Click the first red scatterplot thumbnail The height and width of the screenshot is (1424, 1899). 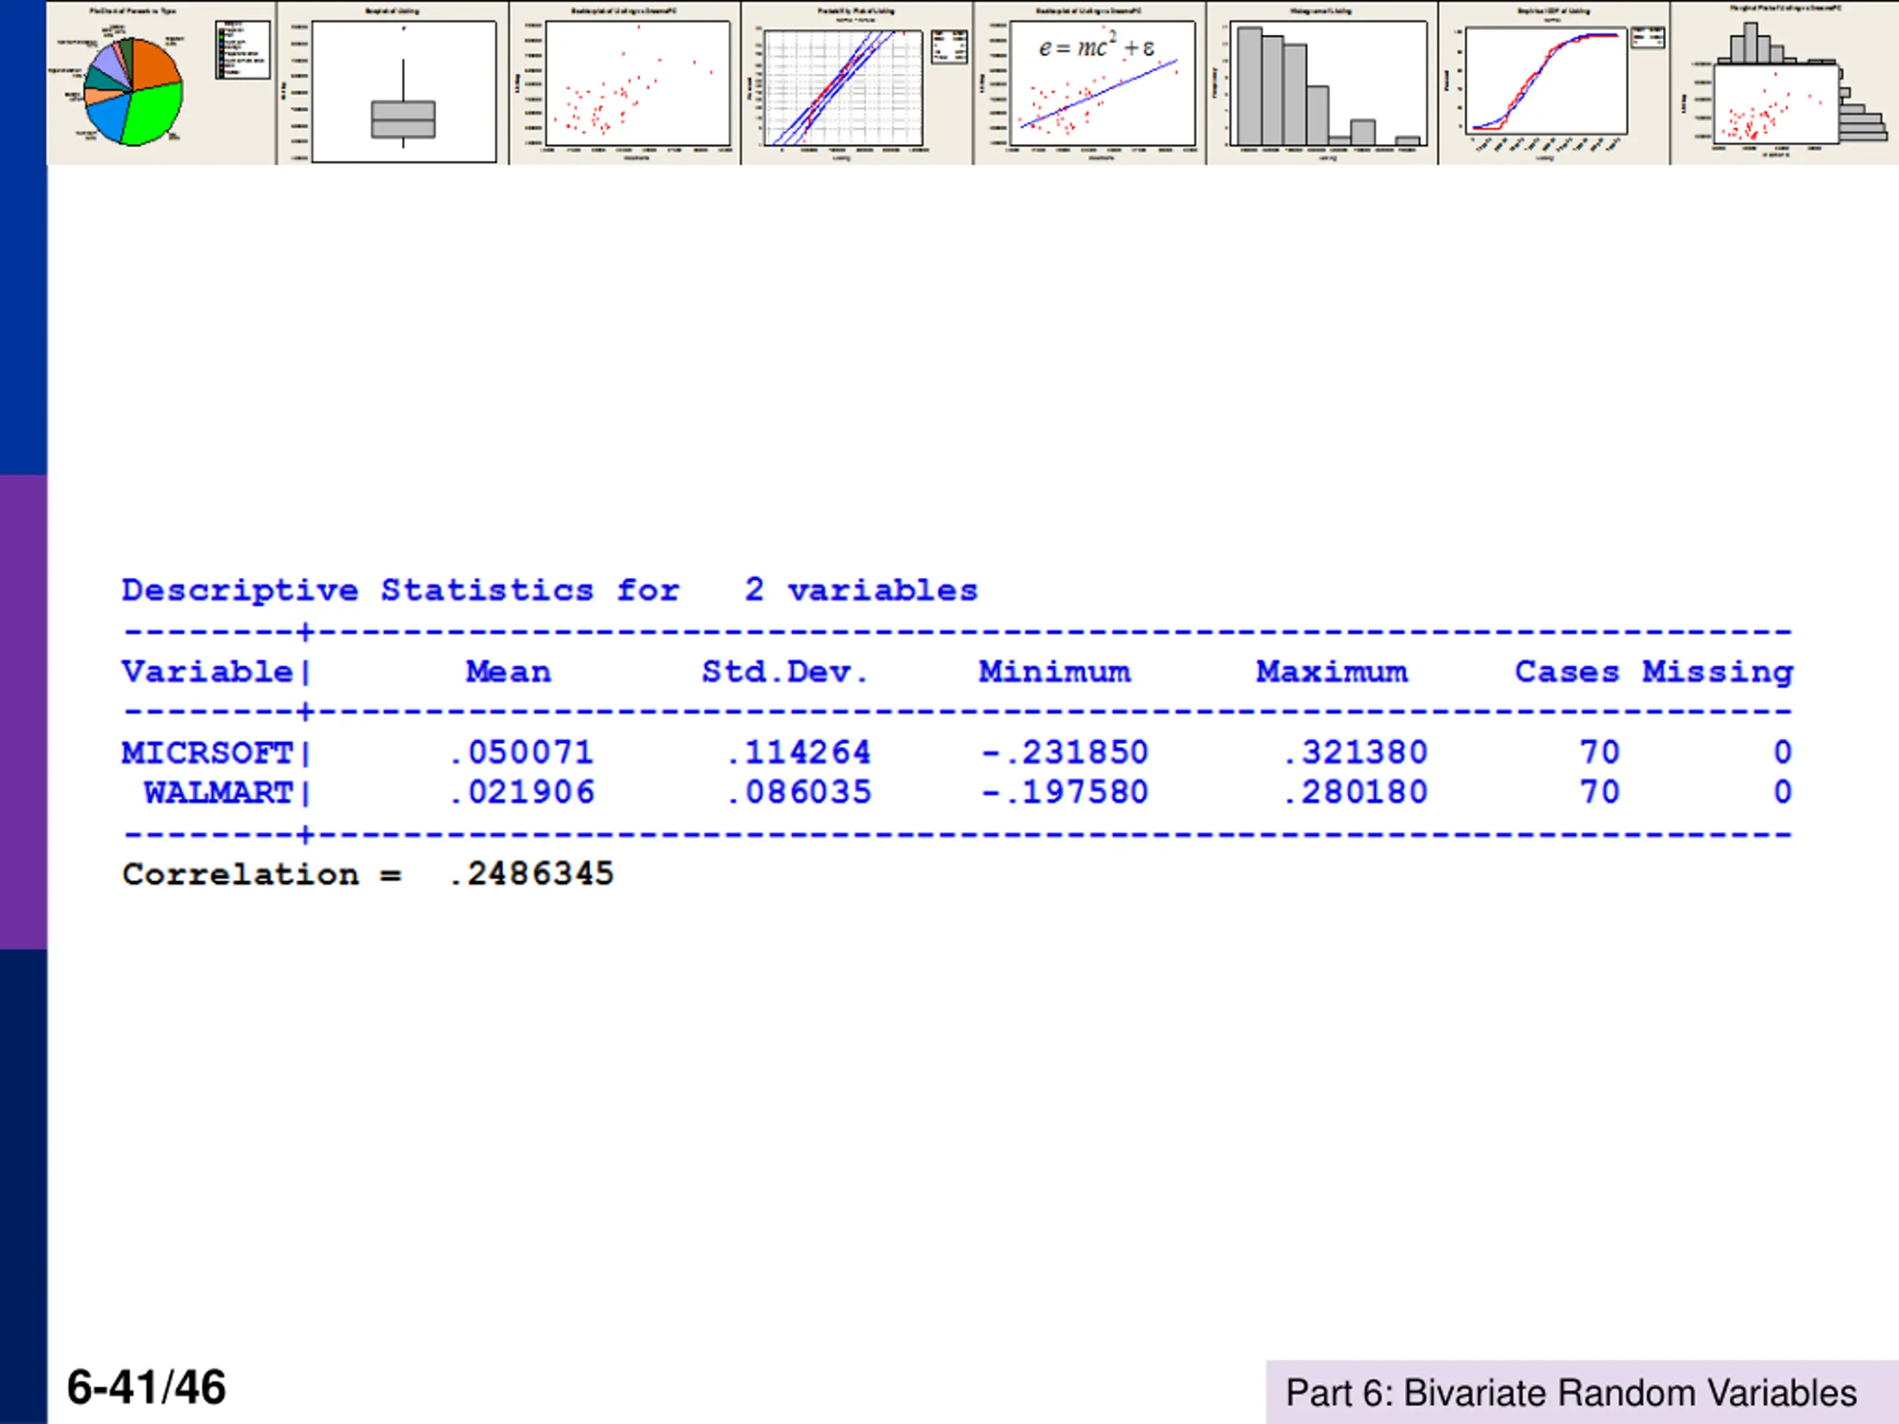pos(625,83)
